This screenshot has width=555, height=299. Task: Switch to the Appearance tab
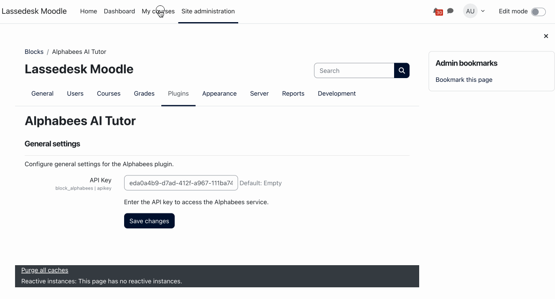pos(219,94)
